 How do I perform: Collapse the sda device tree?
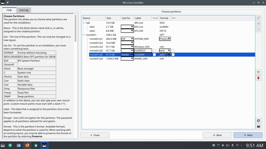tap(84, 23)
